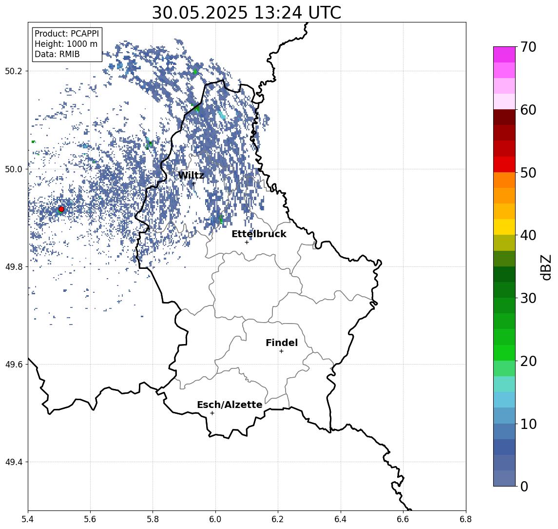Click the yellow colorbar swatch near 40
The height and width of the screenshot is (529, 558).
tap(504, 227)
